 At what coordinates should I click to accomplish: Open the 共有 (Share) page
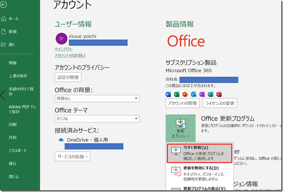[x=13, y=138]
